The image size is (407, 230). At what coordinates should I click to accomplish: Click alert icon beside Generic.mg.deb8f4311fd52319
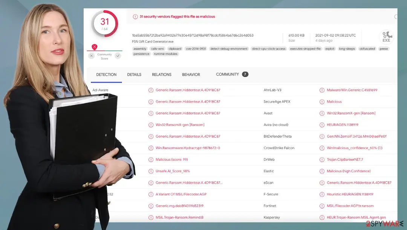[151, 206]
